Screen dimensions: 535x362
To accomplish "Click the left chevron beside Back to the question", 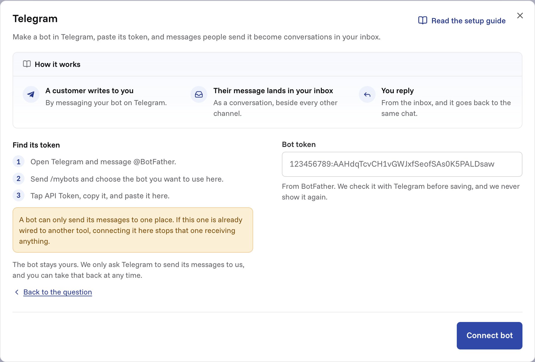I will (x=17, y=292).
